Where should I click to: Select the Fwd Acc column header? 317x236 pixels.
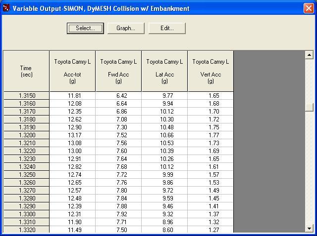click(x=118, y=71)
